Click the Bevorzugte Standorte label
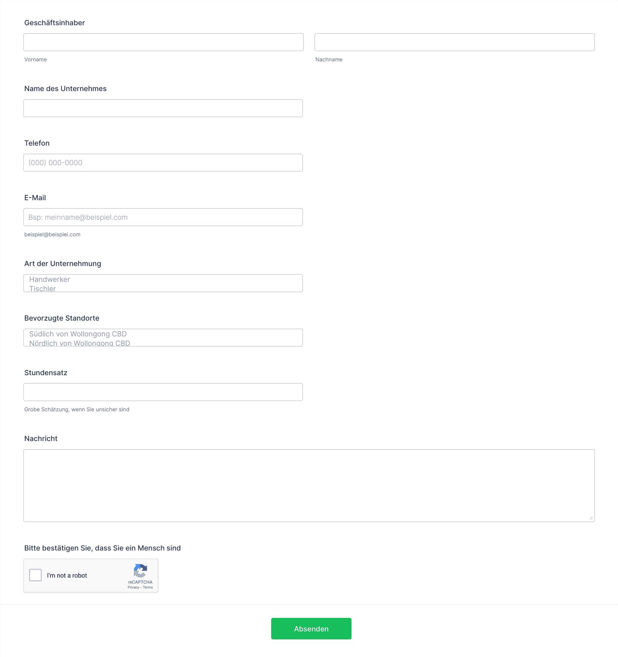 pos(62,318)
